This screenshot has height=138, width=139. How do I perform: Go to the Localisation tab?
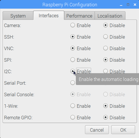(110, 16)
